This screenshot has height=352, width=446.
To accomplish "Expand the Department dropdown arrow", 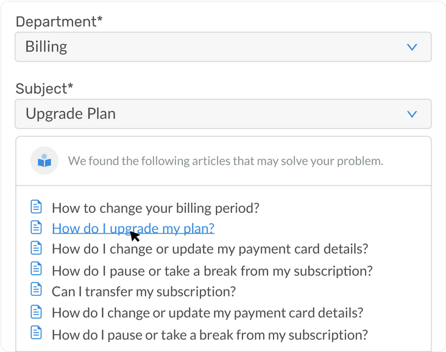I will pos(412,47).
